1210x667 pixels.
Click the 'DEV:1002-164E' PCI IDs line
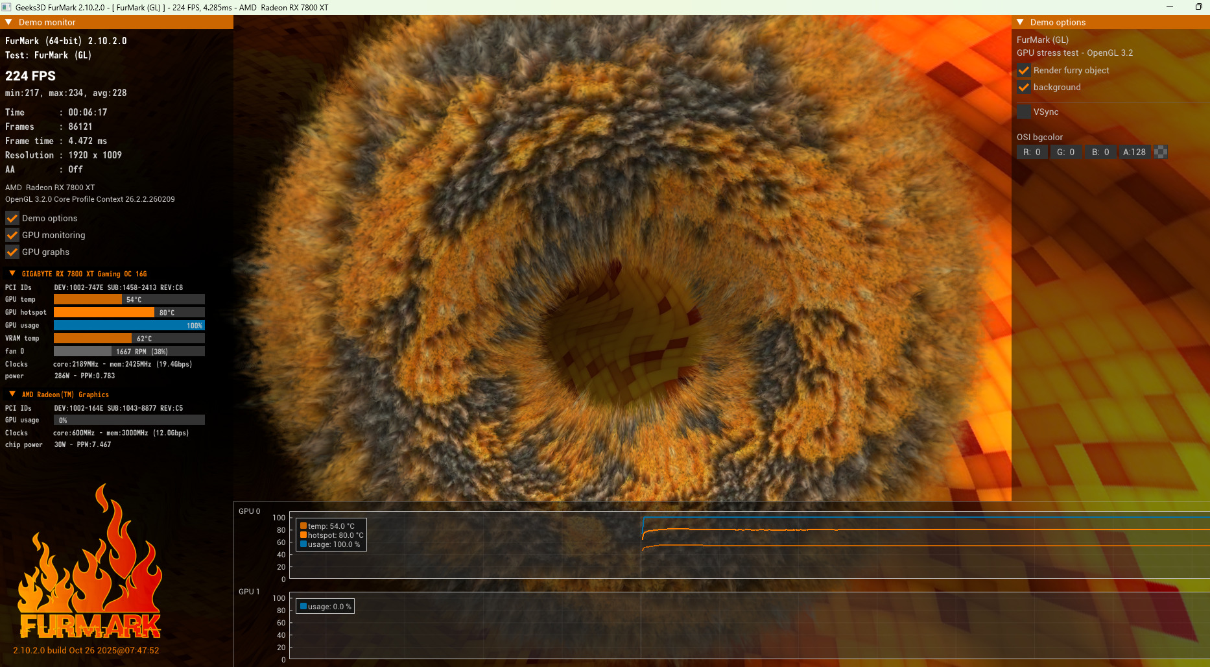coord(118,408)
